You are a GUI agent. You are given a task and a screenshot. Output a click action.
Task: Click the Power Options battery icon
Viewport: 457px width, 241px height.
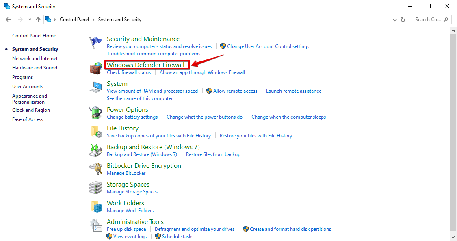pos(96,113)
